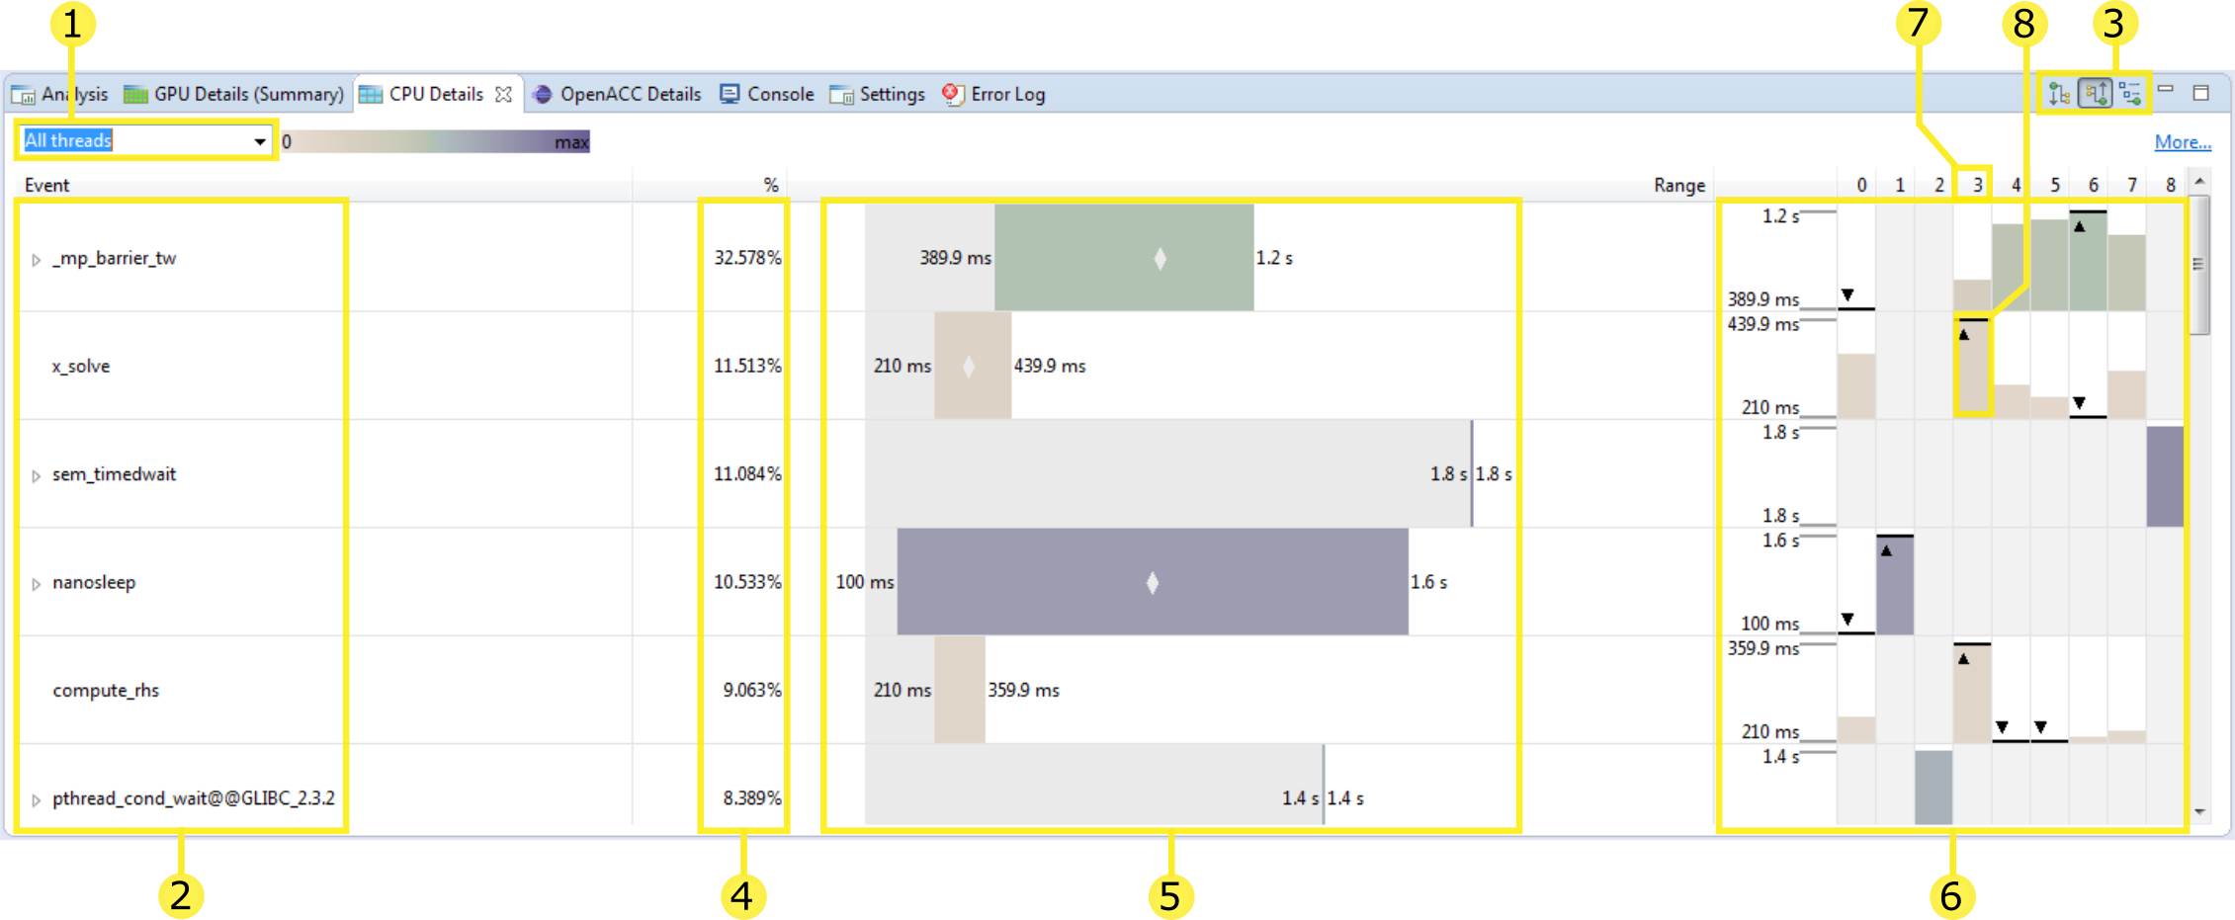This screenshot has width=2235, height=920.
Task: Maximize the CPU Details view pane
Action: click(2201, 94)
